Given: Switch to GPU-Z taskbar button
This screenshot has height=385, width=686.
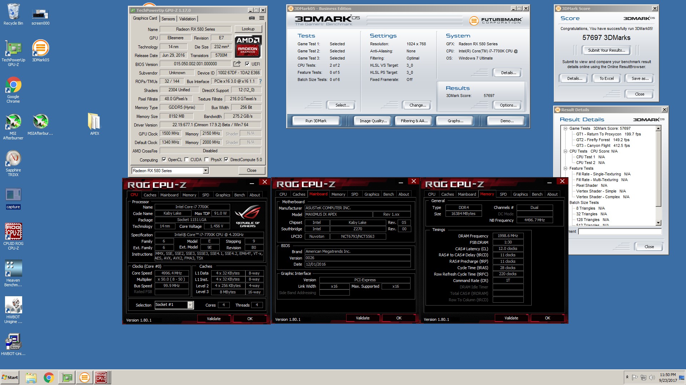Looking at the screenshot, I should coord(67,378).
